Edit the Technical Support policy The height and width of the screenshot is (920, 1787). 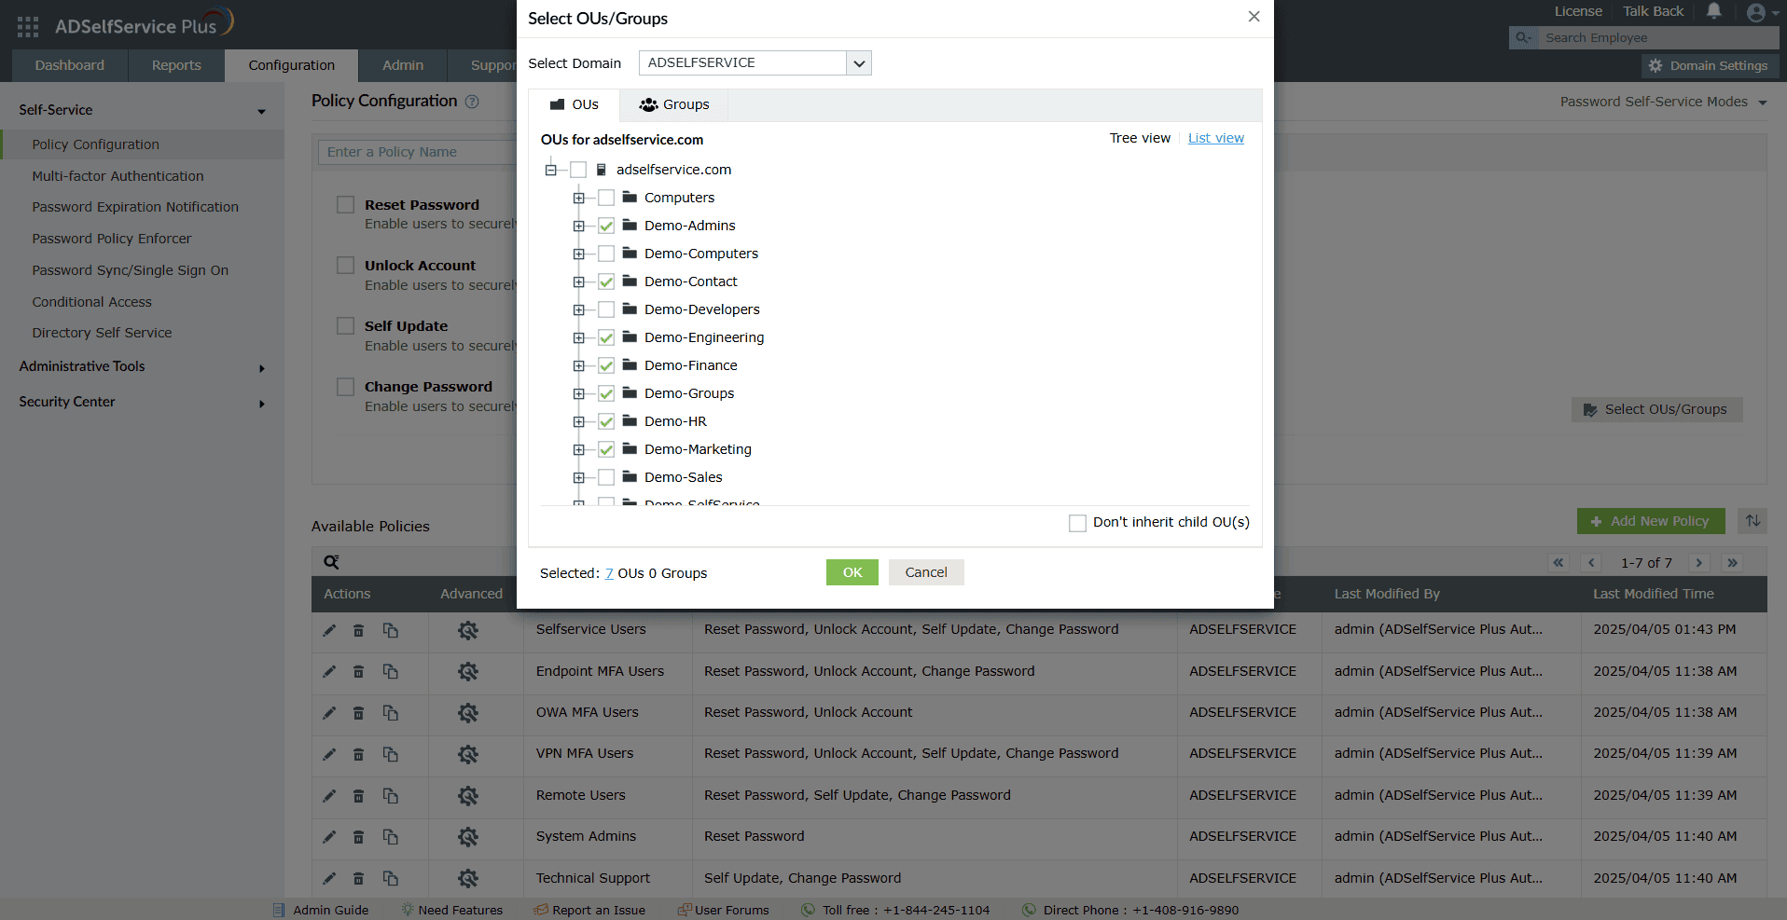click(329, 878)
